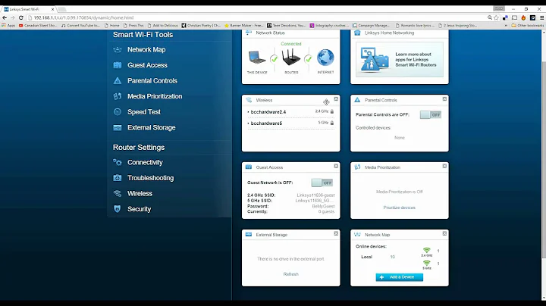Click the Internet globe icon

(x=325, y=58)
